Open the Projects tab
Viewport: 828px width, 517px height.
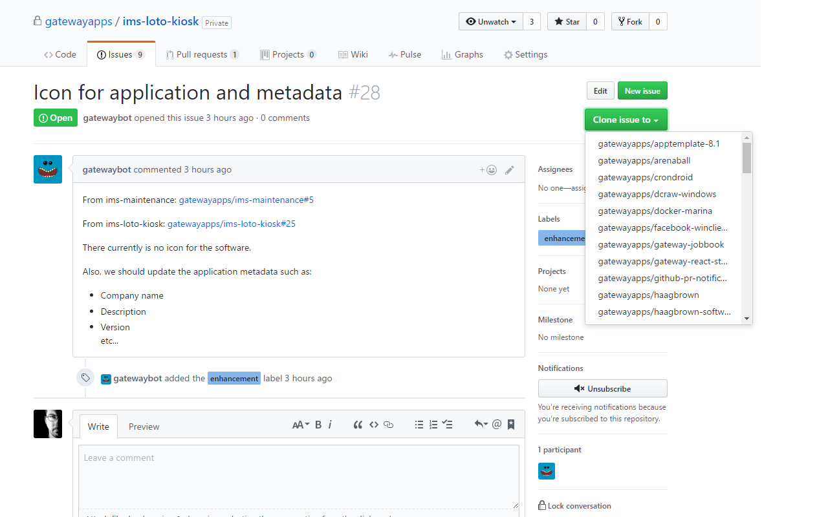tap(288, 55)
